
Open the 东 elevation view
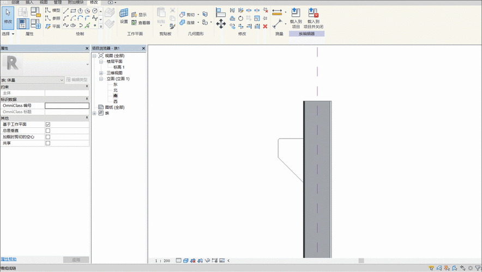[115, 84]
